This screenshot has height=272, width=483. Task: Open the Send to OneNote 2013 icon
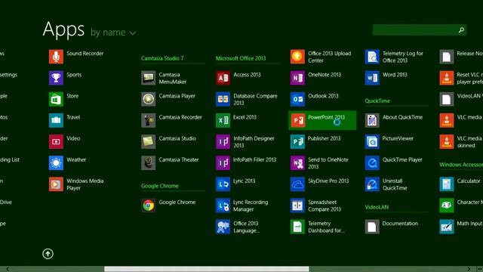(x=297, y=163)
